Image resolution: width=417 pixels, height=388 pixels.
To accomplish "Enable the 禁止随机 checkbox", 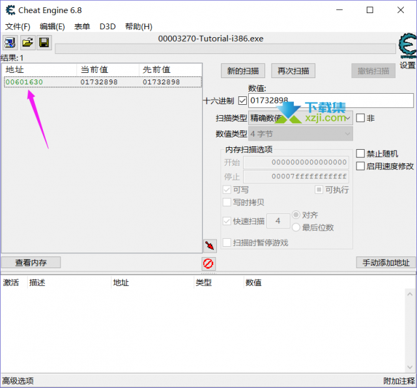I will click(360, 154).
